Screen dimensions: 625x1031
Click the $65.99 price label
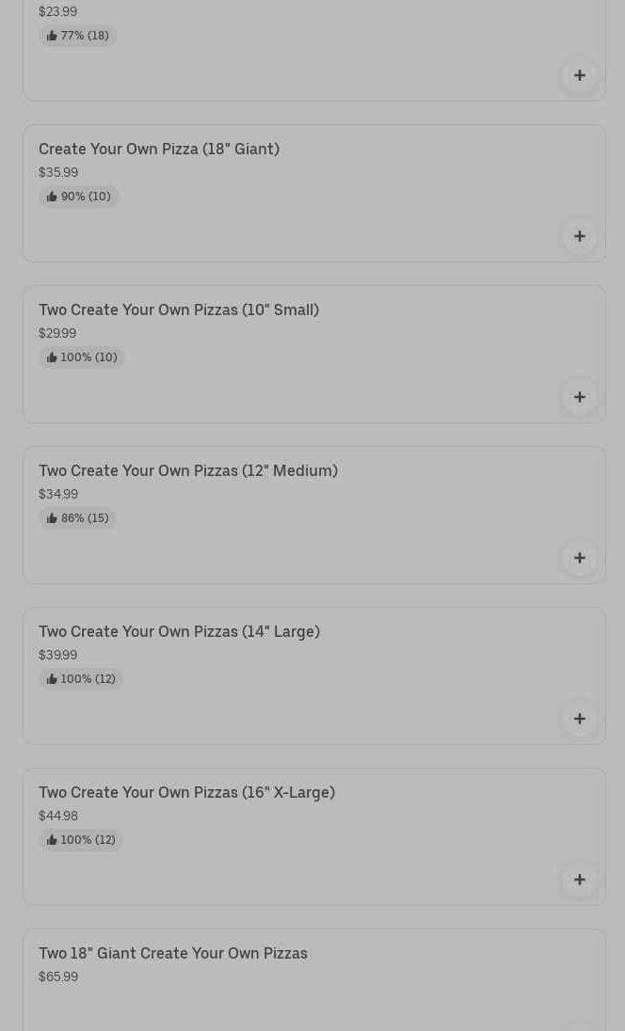pos(58,976)
